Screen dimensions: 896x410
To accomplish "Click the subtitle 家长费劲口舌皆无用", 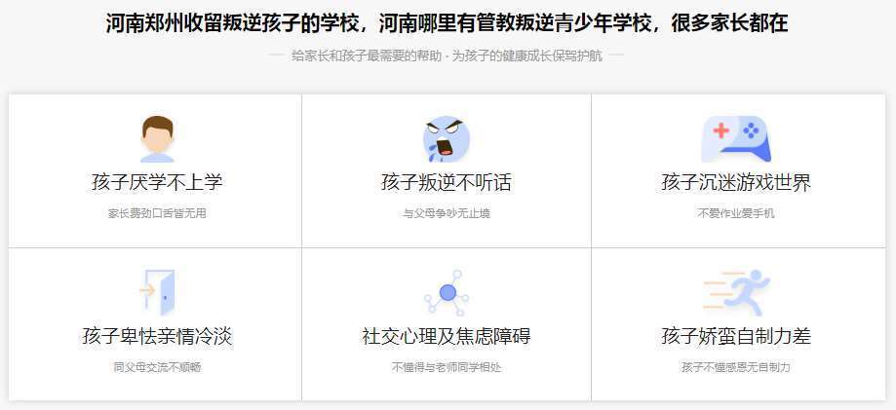I will 157,213.
